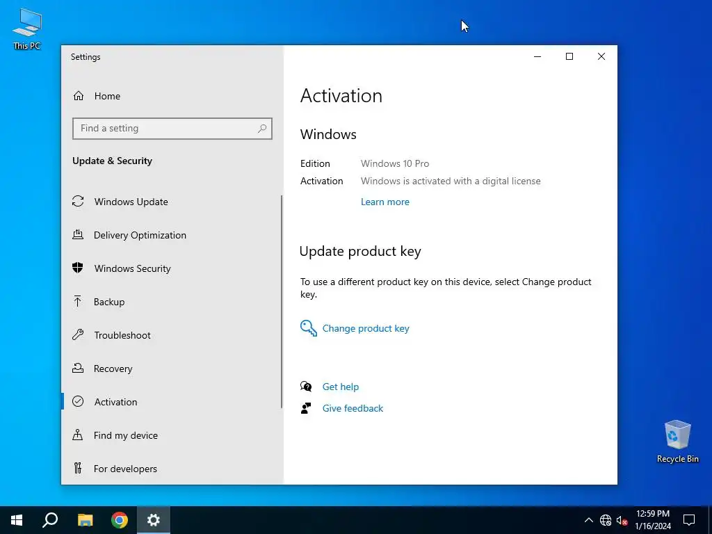Maximize the Settings window

click(569, 56)
